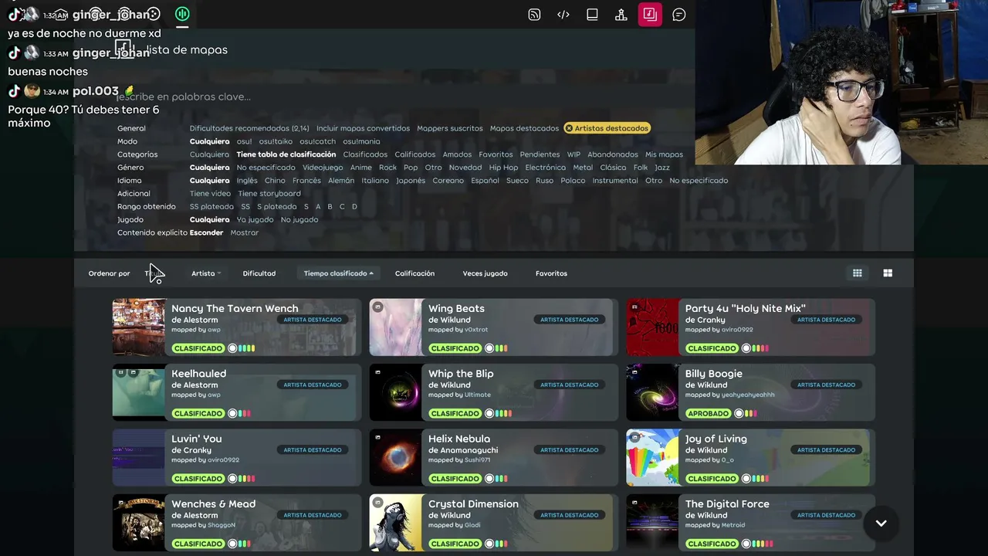Click the small icon on Whip the Blip thumbnail
Screen dimensions: 988x556
377,372
